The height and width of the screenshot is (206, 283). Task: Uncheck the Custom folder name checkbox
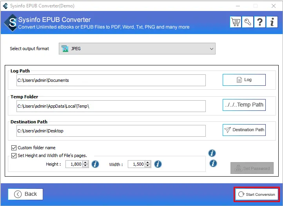pos(14,148)
